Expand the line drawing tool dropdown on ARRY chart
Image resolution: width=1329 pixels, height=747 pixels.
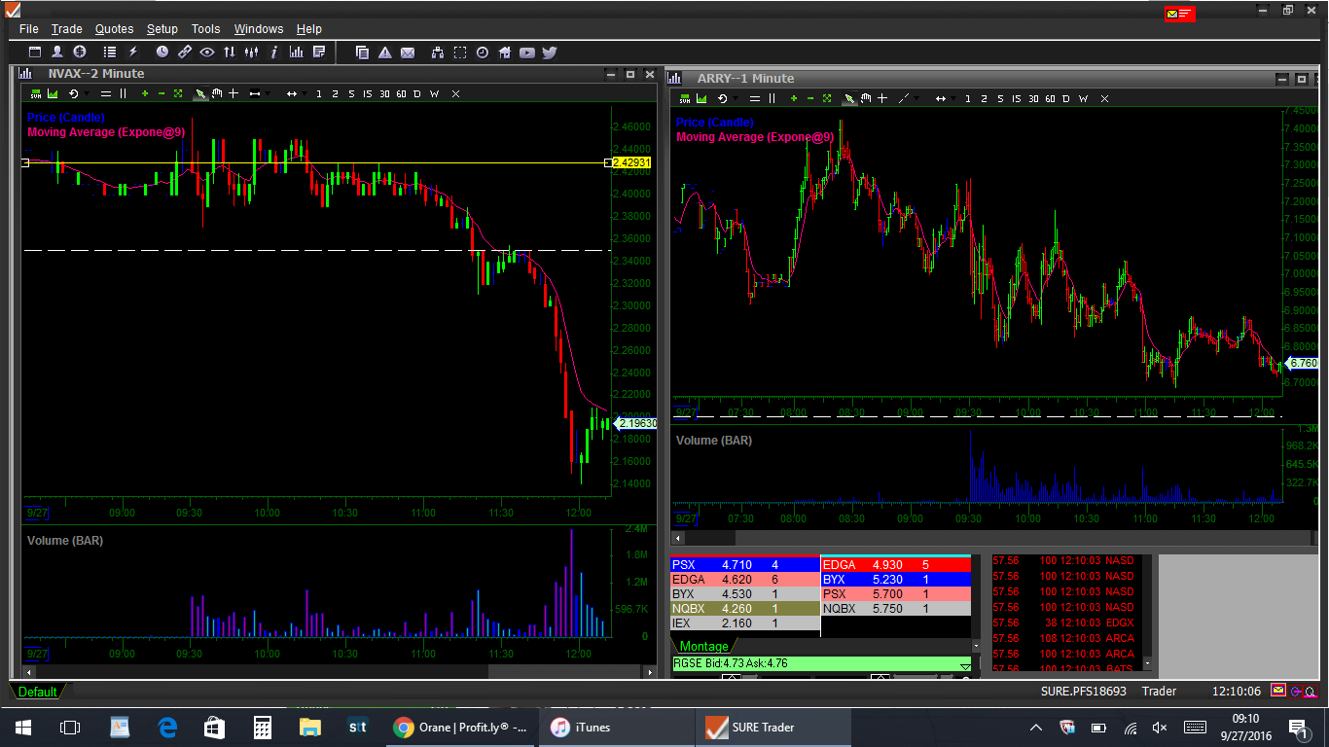916,99
